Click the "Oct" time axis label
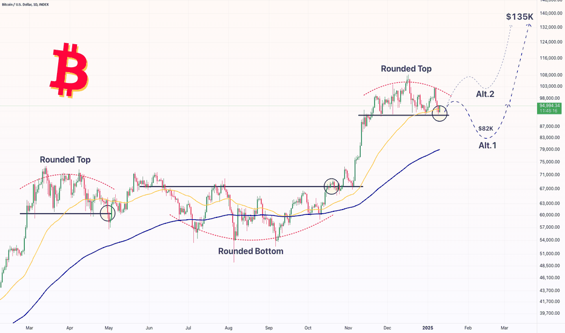 [x=308, y=328]
